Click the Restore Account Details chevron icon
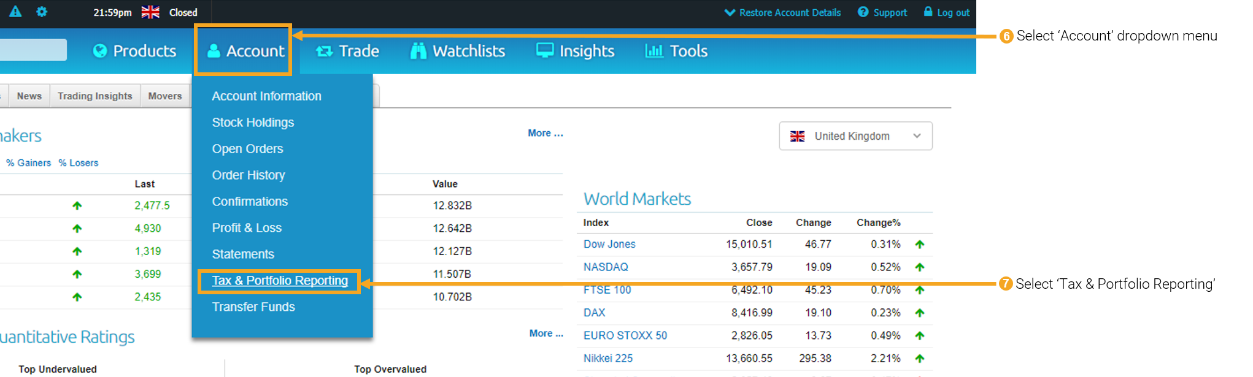Viewport: 1253px width, 377px height. pos(730,12)
